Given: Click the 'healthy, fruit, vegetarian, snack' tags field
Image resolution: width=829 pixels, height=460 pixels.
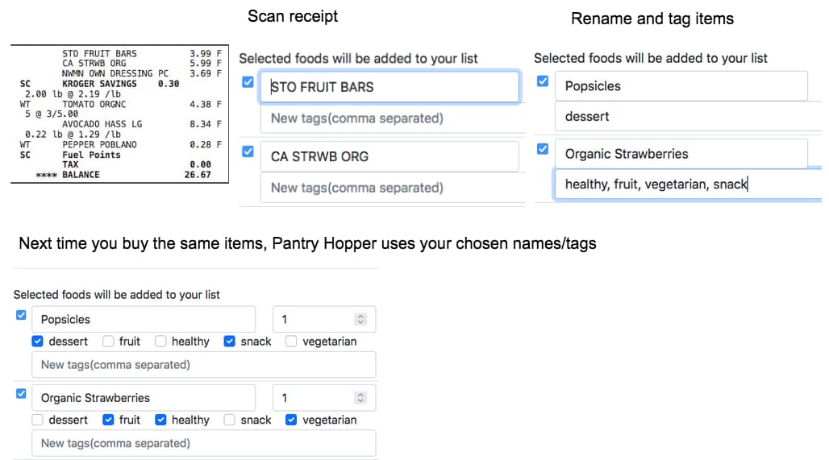Looking at the screenshot, I should 687,184.
